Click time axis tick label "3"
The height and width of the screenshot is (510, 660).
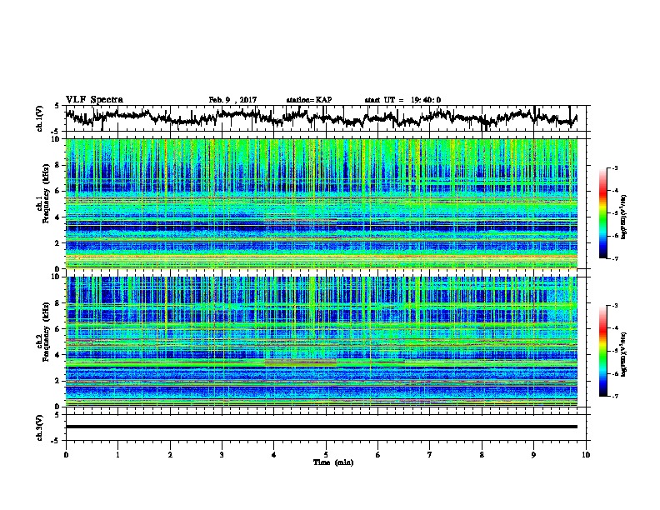[222, 455]
